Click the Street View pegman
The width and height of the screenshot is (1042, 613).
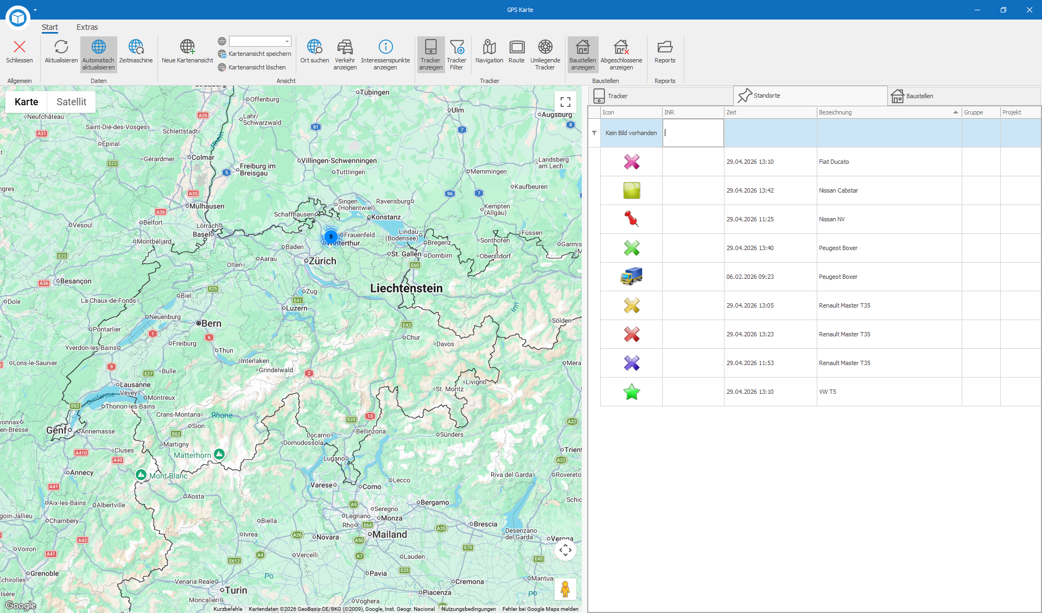coord(566,589)
